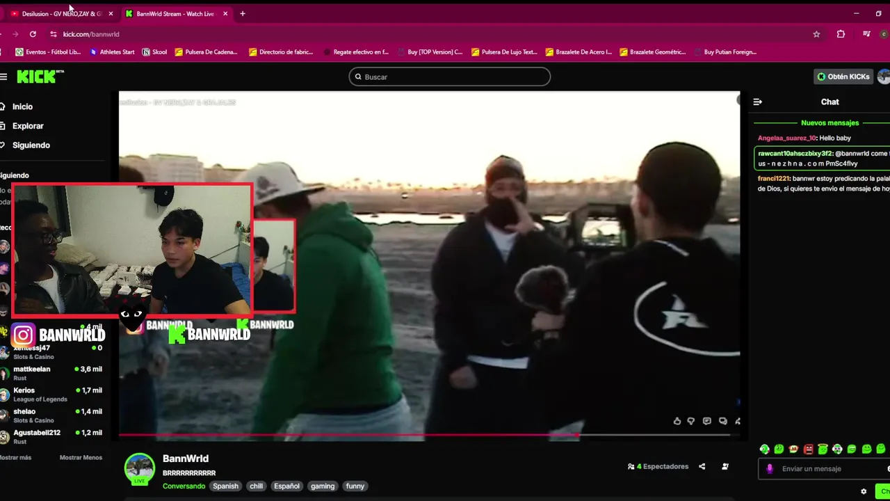Open Agustabell212 channel in sidebar
The image size is (890, 501).
(51, 436)
